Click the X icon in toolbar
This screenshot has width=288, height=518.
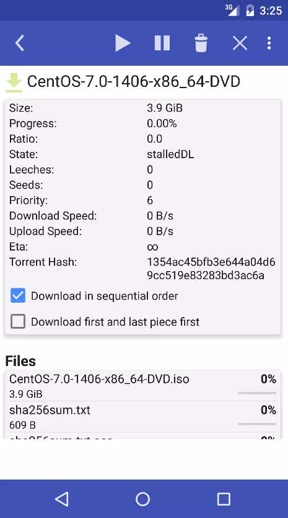tap(240, 43)
